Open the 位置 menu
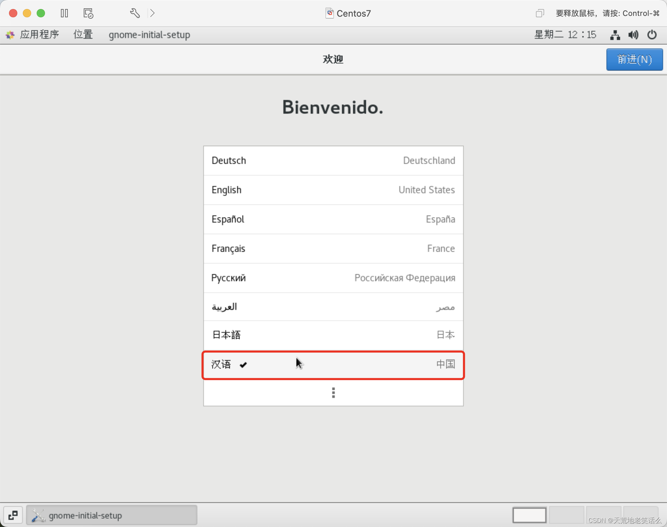The width and height of the screenshot is (667, 527). (x=83, y=35)
